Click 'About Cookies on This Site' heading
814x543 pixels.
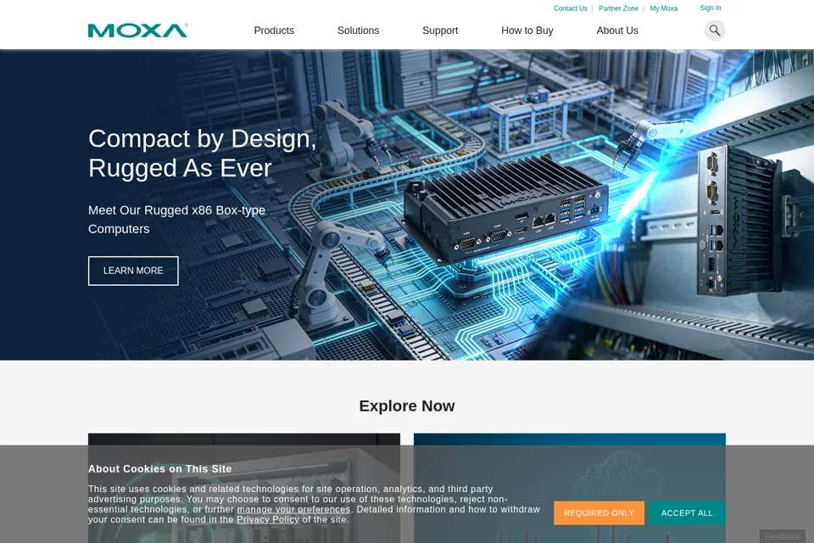[160, 468]
